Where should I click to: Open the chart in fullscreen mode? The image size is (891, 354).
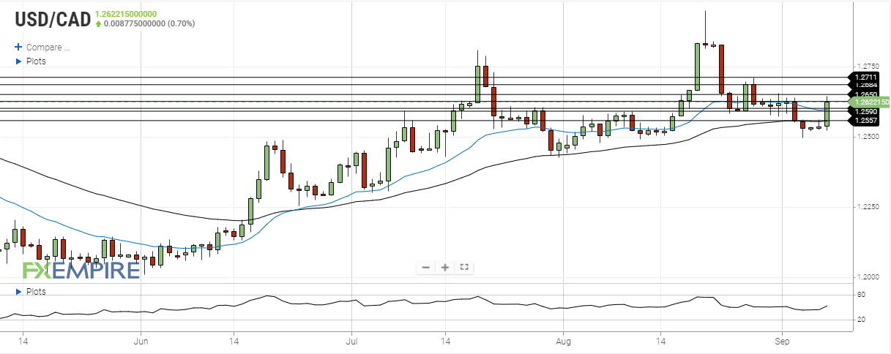463,267
